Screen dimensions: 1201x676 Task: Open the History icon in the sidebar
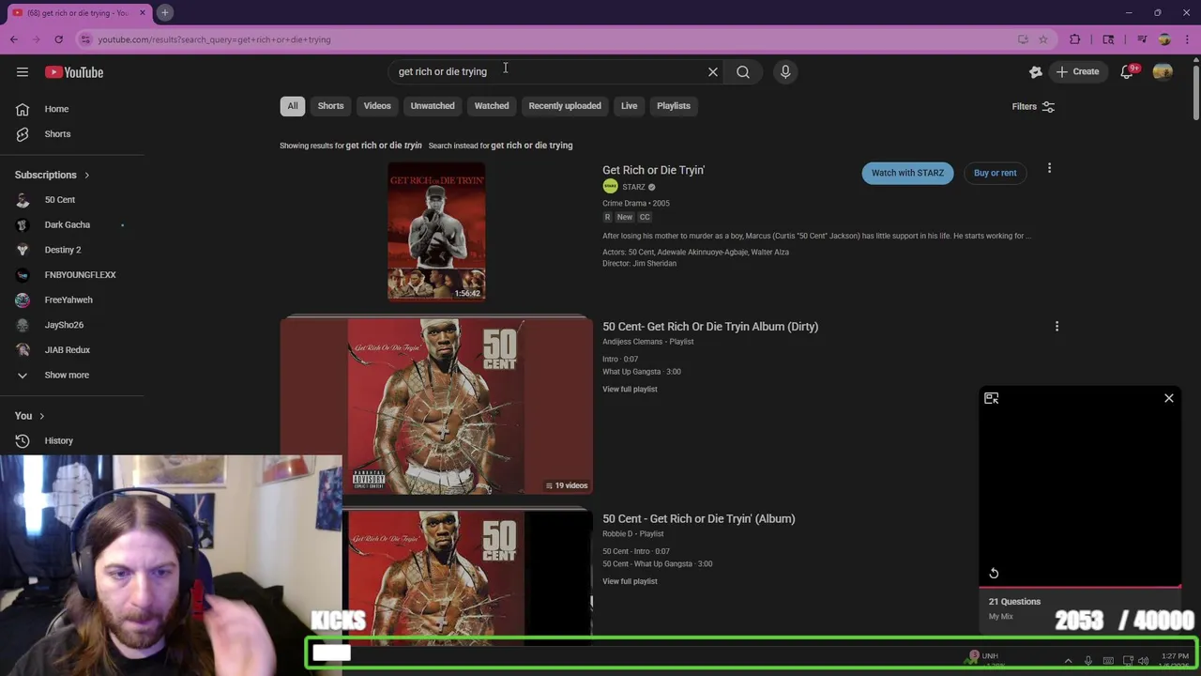click(23, 440)
